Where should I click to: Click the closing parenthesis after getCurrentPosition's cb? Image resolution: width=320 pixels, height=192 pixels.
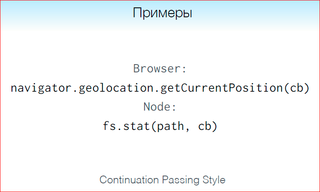coord(306,88)
